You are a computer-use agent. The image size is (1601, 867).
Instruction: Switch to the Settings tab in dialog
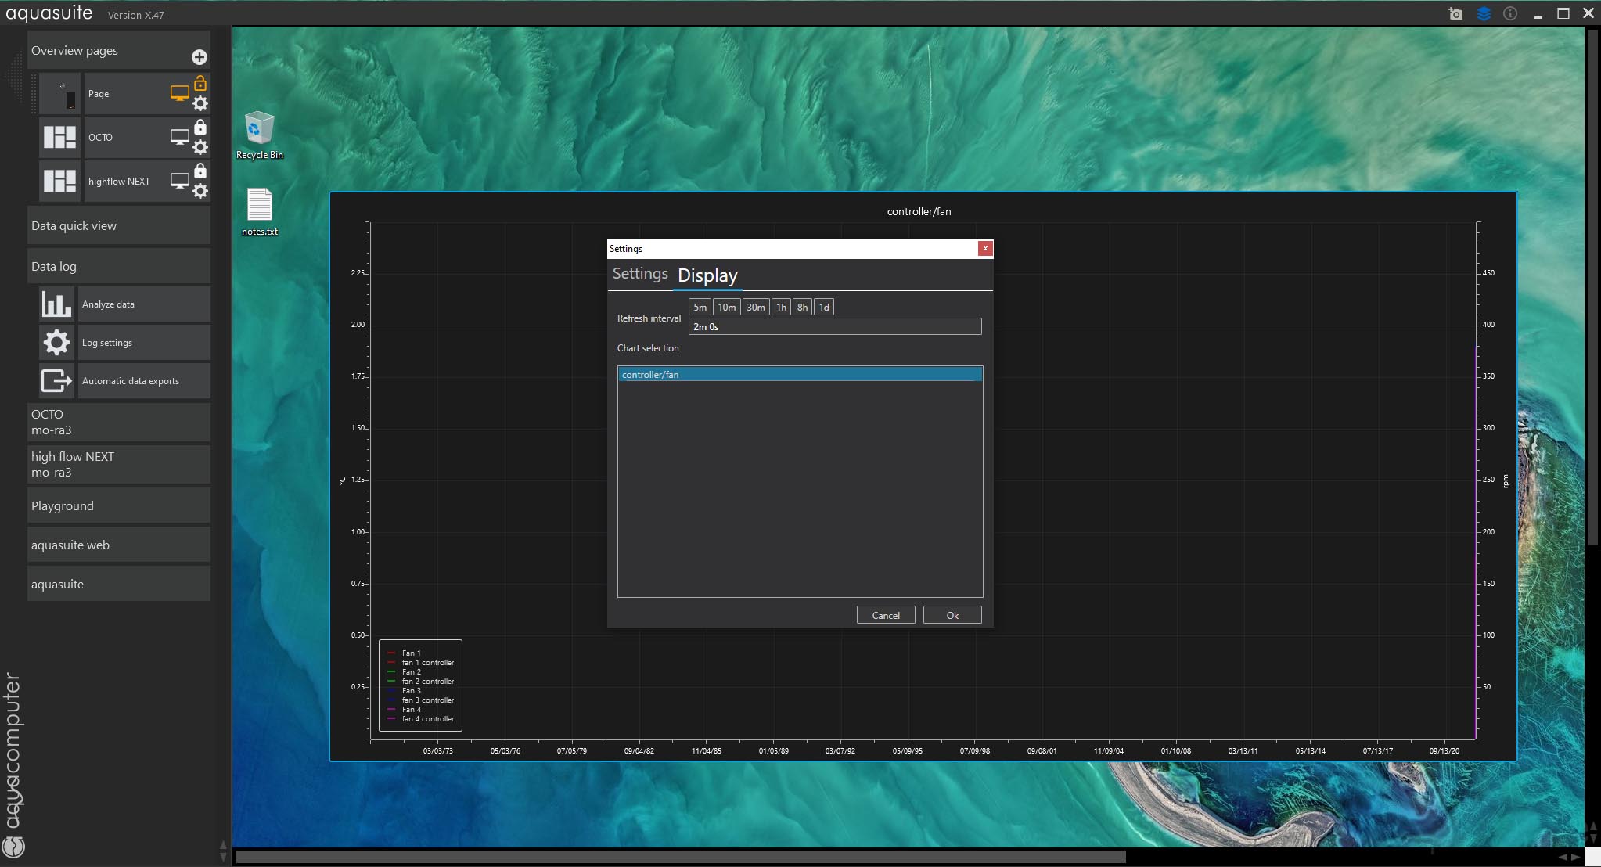[639, 274]
